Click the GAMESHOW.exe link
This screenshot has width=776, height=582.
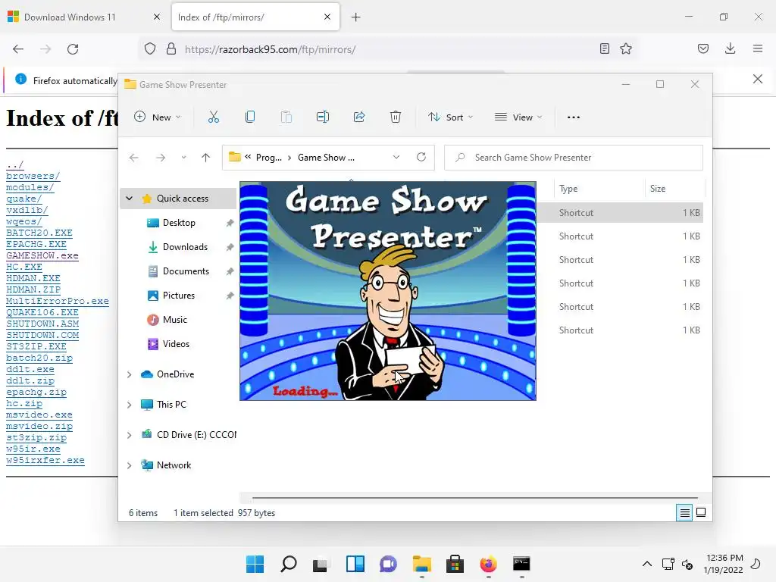(42, 255)
